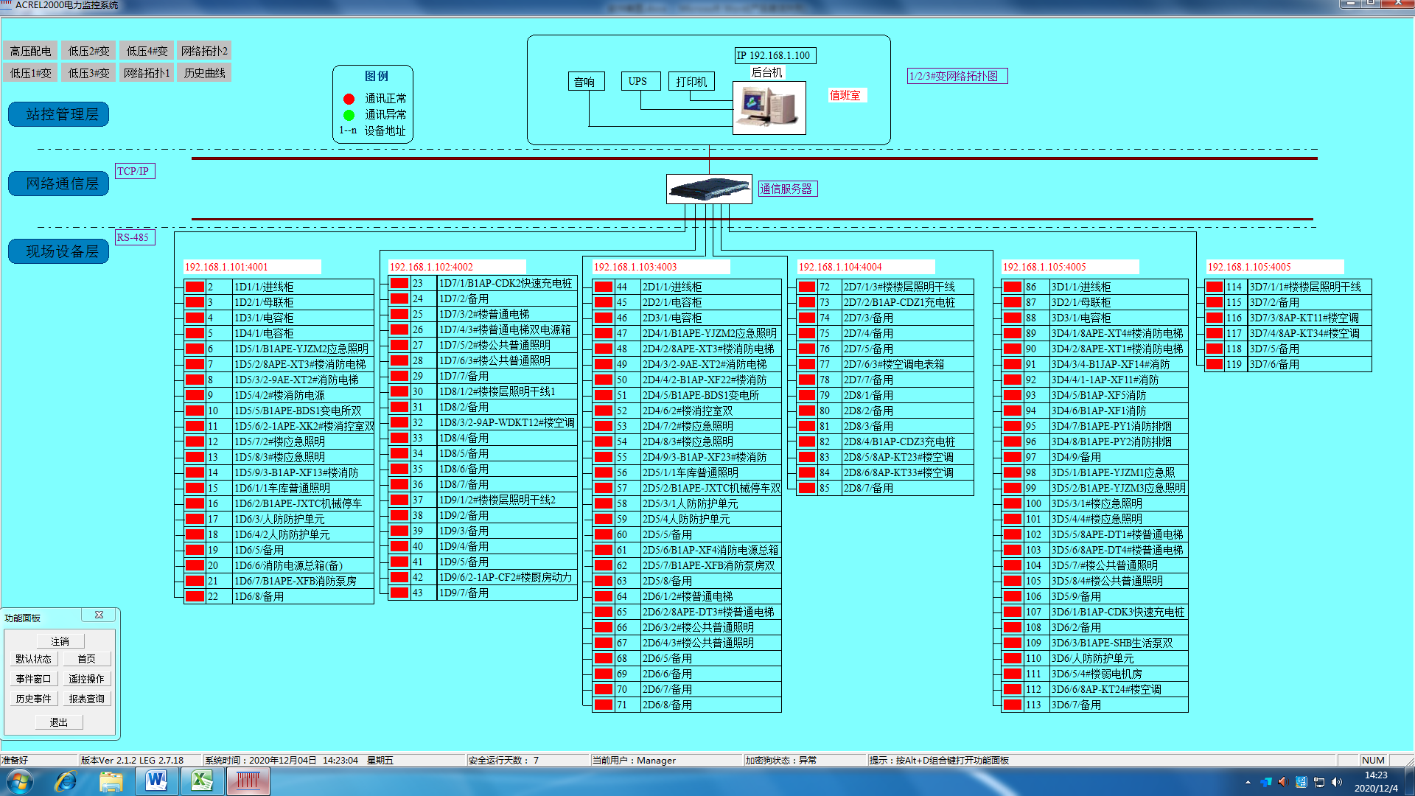Viewport: 1415px width, 796px height.
Task: Click the volume icon in system tray
Action: tap(1337, 782)
